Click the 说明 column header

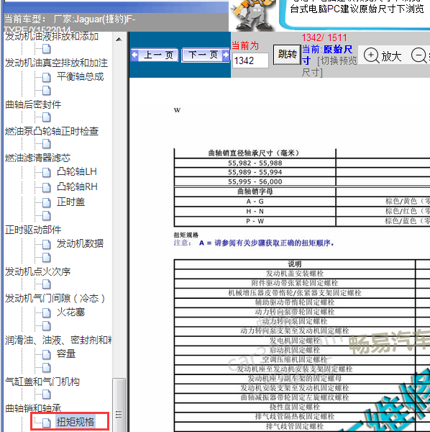tap(295, 264)
